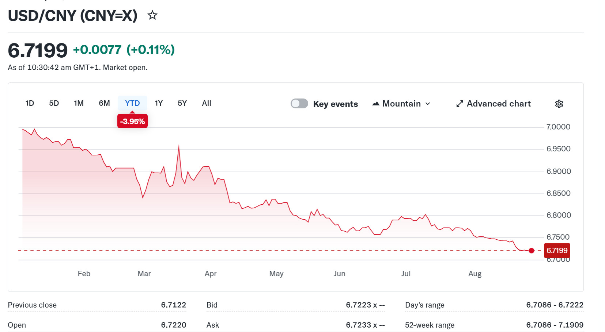
Task: Click the Mar label on x-axis
Action: 144,274
